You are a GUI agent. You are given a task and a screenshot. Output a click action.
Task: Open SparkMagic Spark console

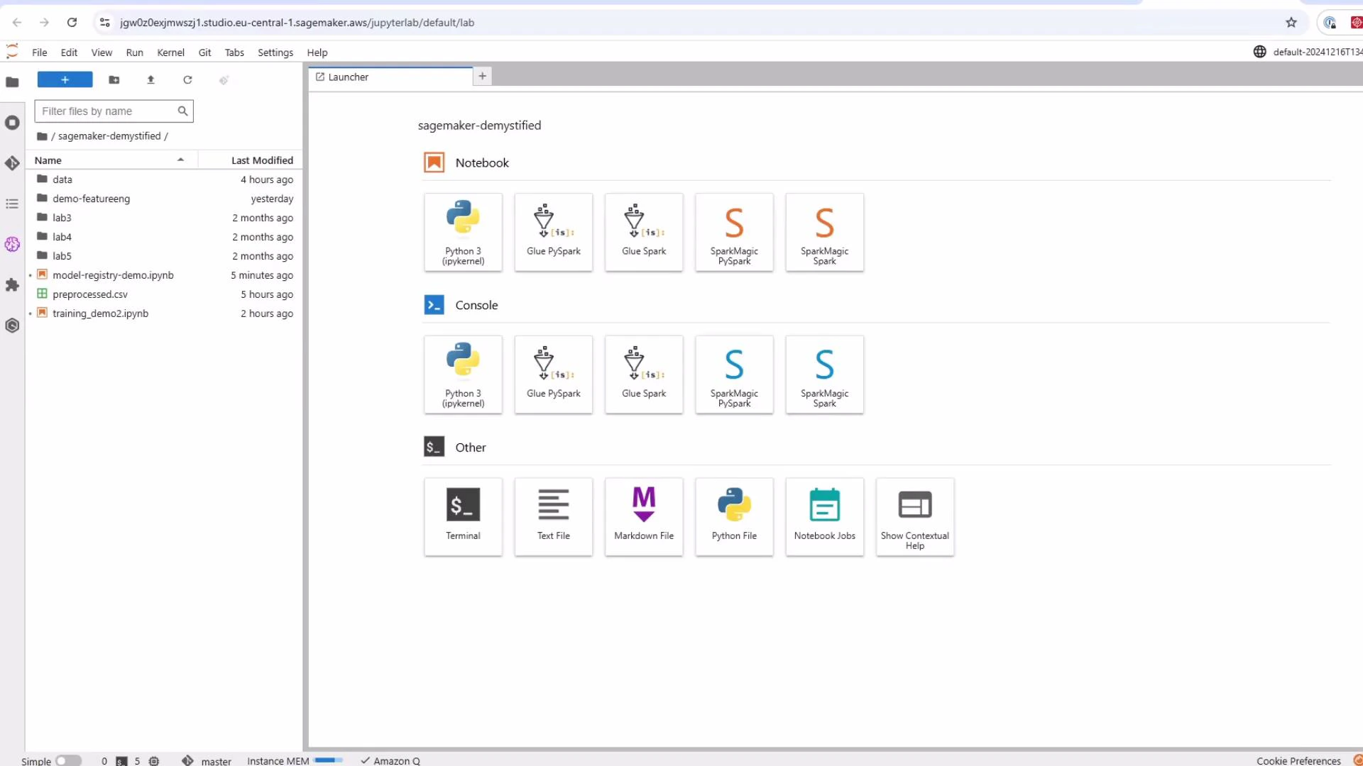tap(824, 374)
